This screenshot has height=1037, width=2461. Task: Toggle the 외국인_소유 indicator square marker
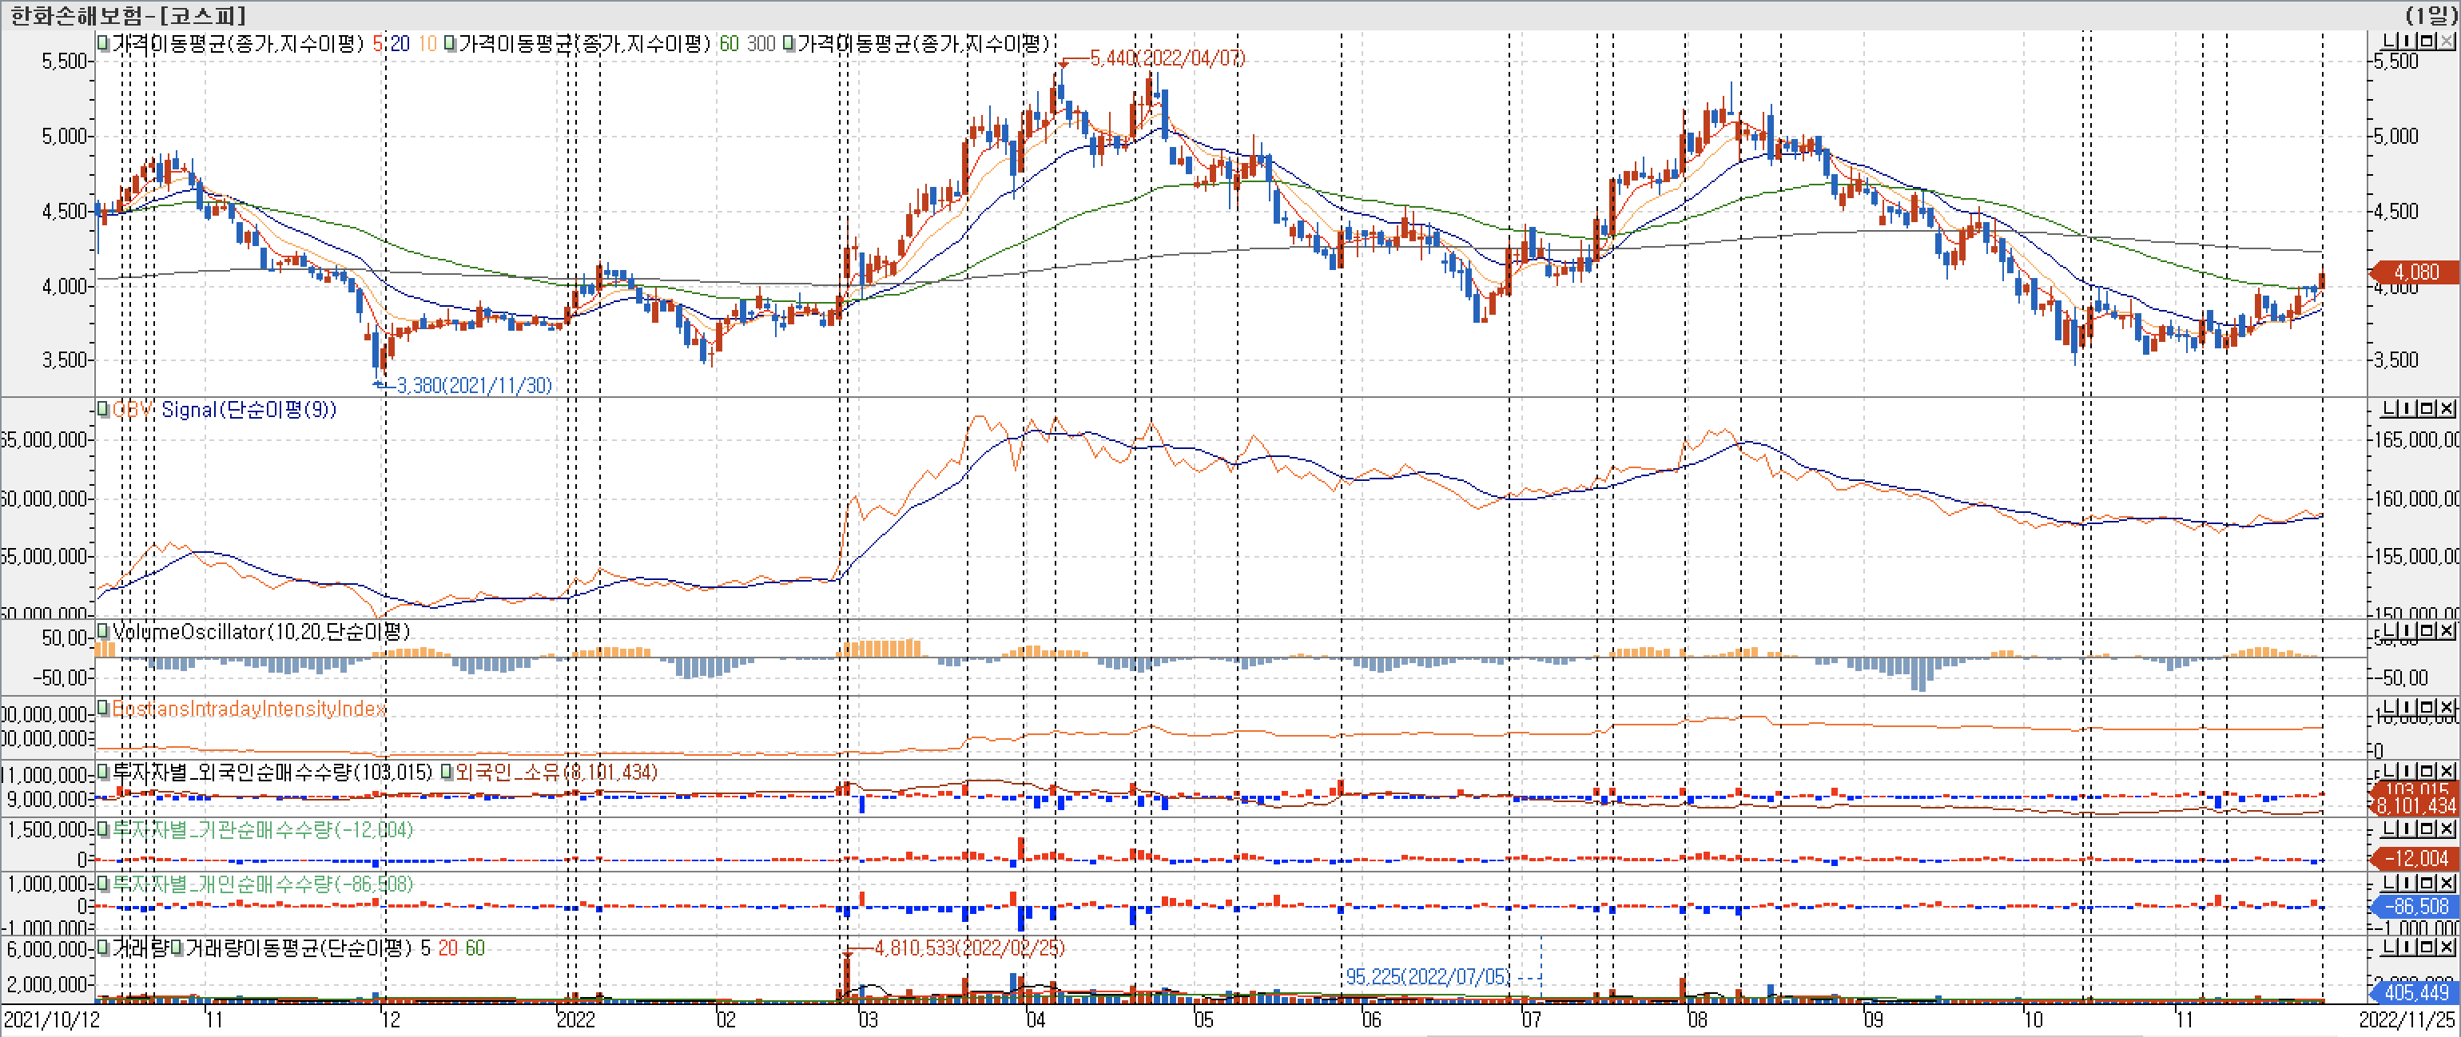click(x=446, y=772)
